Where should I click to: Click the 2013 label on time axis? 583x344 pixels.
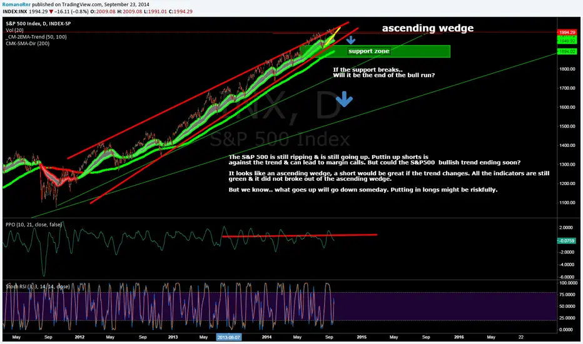pos(173,337)
